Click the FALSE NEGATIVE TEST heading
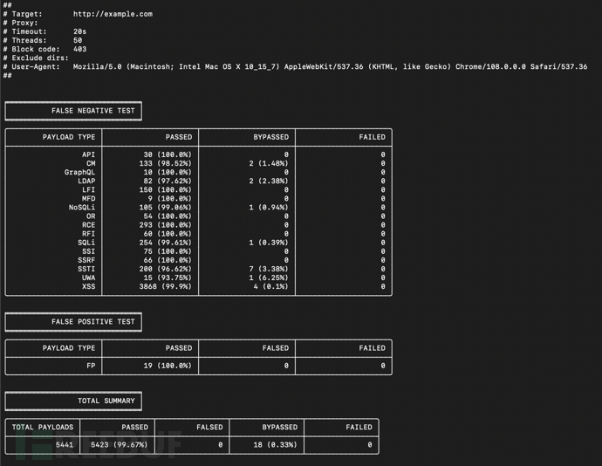Image resolution: width=602 pixels, height=466 pixels. pyautogui.click(x=93, y=111)
